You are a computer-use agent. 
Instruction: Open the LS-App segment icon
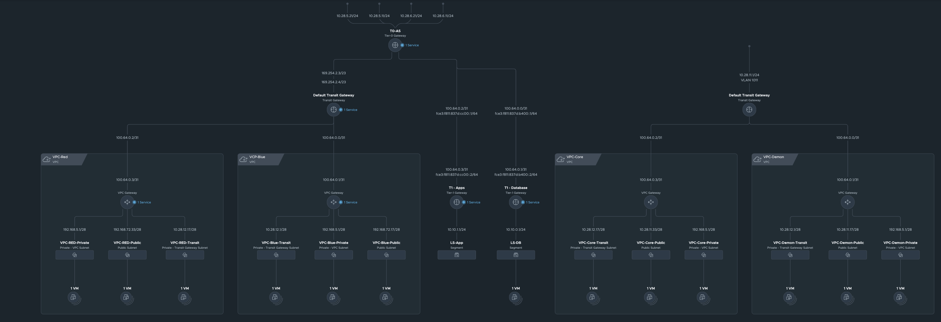(x=457, y=255)
